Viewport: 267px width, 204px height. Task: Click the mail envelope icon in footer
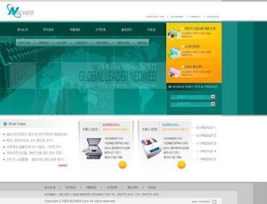pyautogui.click(x=214, y=201)
